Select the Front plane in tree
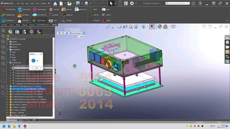This screenshot has width=230, height=129. 14,52
